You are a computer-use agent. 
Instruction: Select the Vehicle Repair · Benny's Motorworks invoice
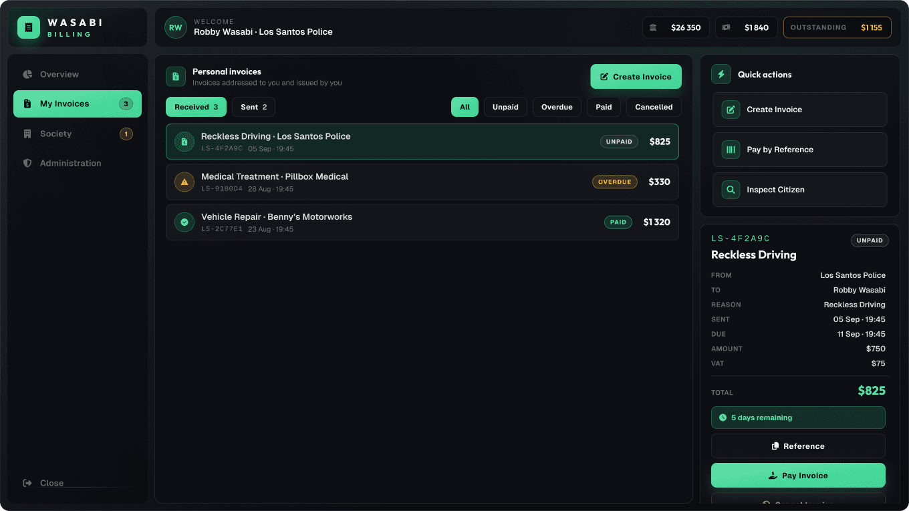422,222
